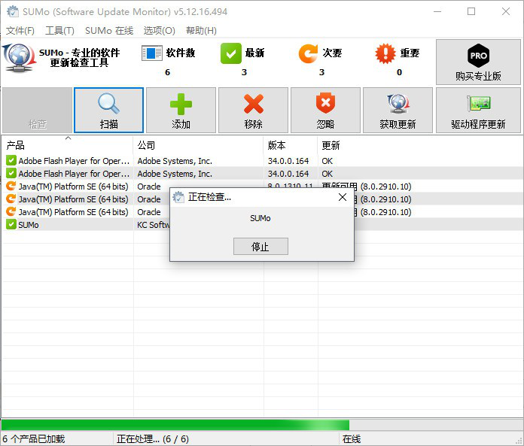Viewport: 524px width, 446px height.
Task: Open the 工具(T) menu
Action: [x=59, y=31]
